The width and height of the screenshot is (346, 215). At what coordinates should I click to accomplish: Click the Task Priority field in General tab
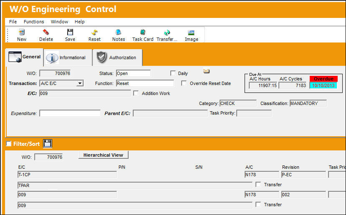pyautogui.click(x=254, y=113)
